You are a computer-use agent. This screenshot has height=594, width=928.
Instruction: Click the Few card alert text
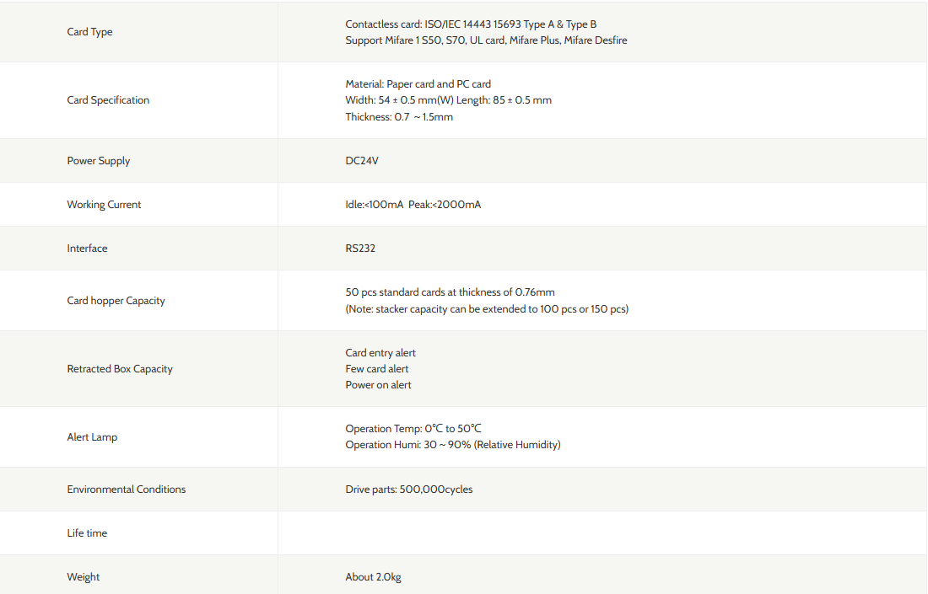tap(377, 369)
